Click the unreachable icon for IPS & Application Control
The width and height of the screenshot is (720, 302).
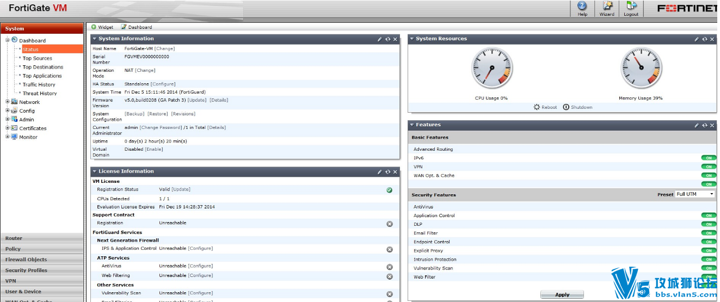coord(390,249)
